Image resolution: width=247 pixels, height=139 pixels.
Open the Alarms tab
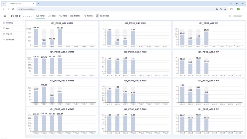click(88, 15)
